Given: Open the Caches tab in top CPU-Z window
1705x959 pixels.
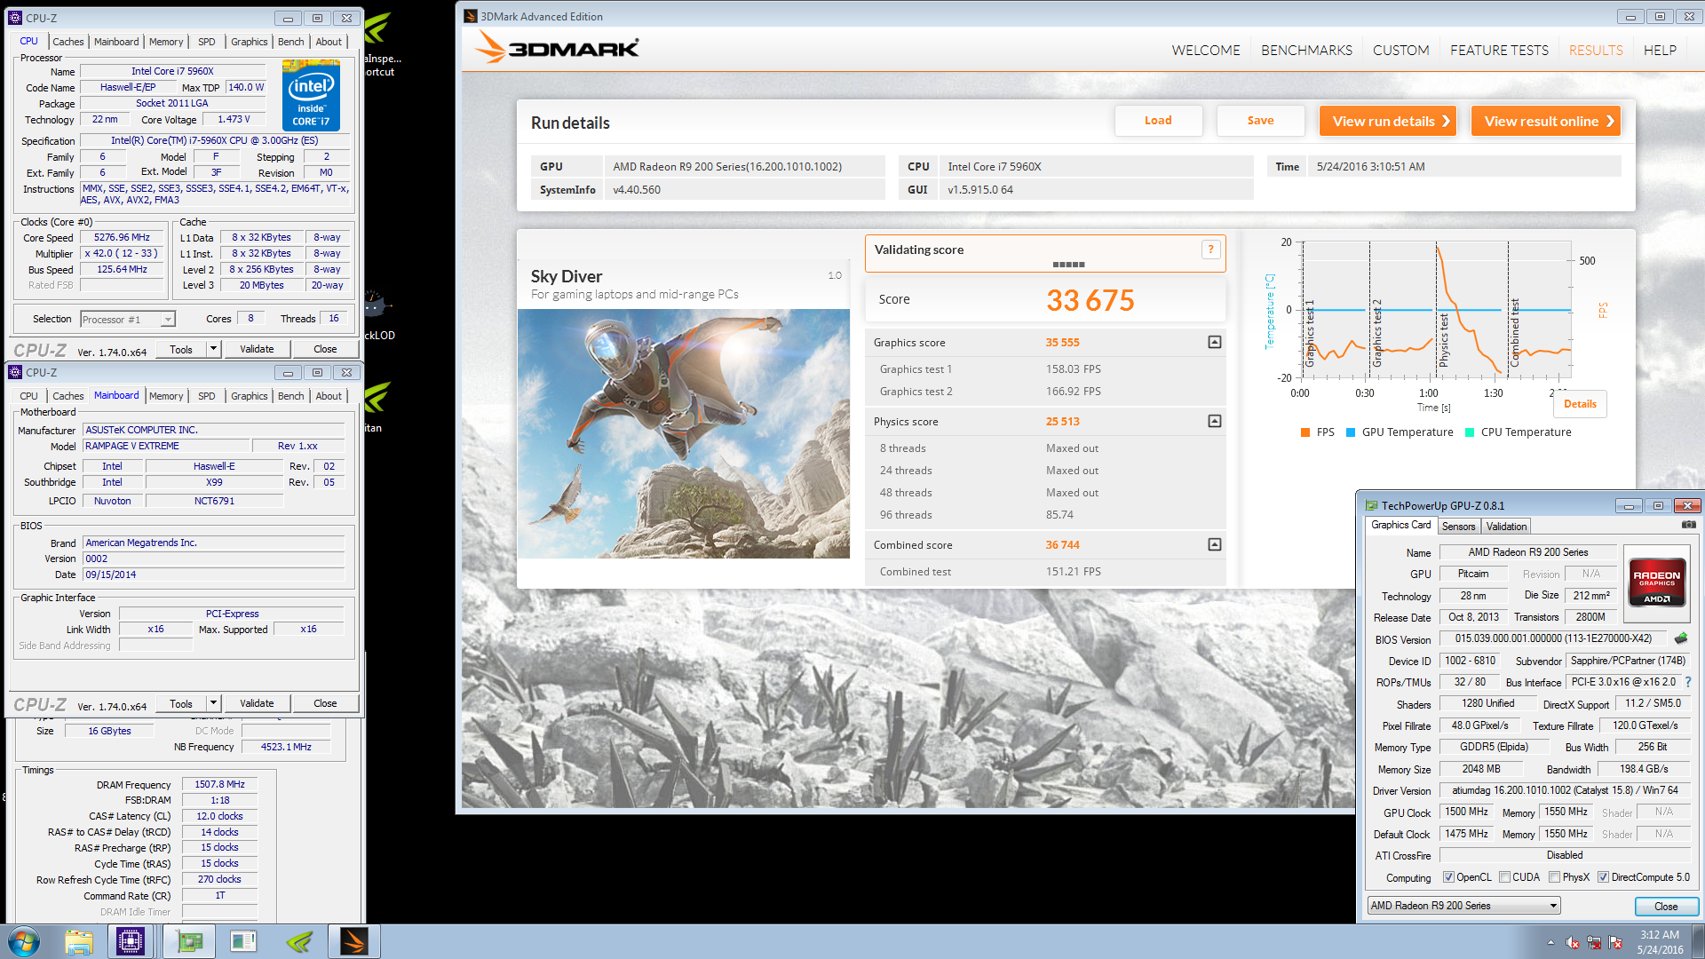Looking at the screenshot, I should point(67,42).
